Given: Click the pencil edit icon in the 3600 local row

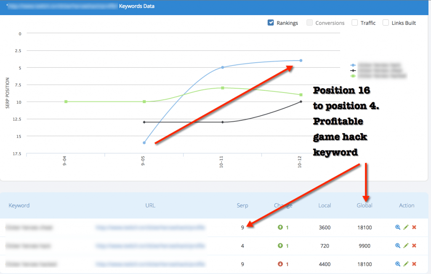Looking at the screenshot, I should (x=406, y=227).
